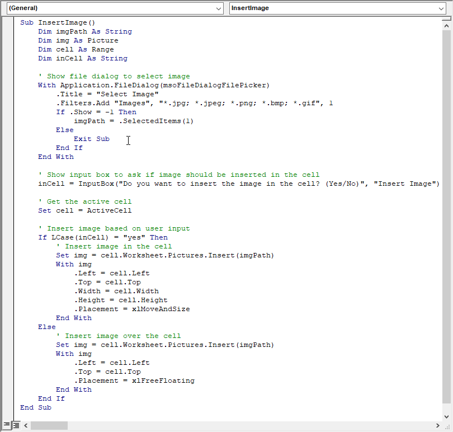Click the 'Get the active cell' comment
This screenshot has height=432, width=453.
click(85, 202)
